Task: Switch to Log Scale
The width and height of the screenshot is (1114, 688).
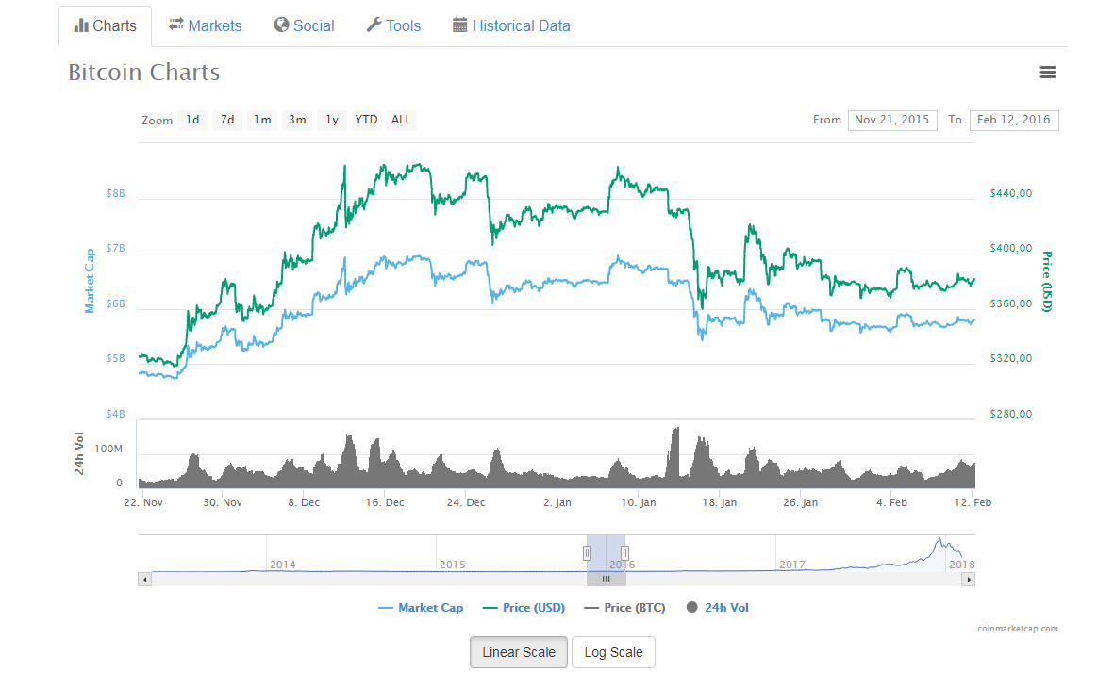Action: coord(613,652)
